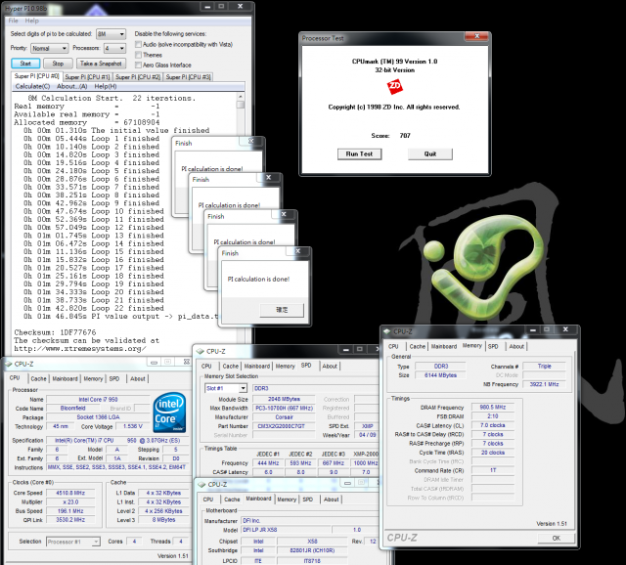Confirm the front Finish dialog button
Image resolution: width=626 pixels, height=565 pixels.
tap(282, 310)
